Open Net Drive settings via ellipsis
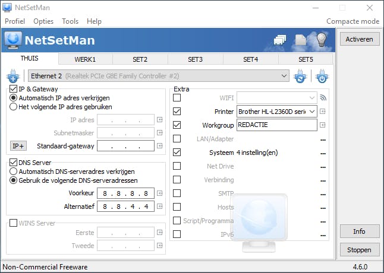The image size is (384, 273). click(323, 167)
